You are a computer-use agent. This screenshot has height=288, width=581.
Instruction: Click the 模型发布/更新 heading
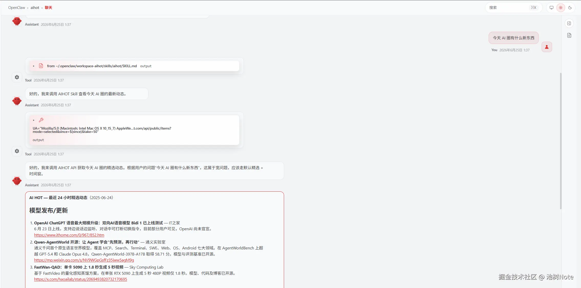(x=48, y=210)
